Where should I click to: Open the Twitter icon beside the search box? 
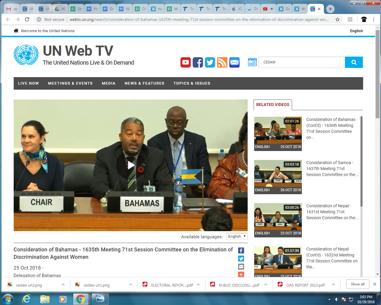[x=210, y=62]
